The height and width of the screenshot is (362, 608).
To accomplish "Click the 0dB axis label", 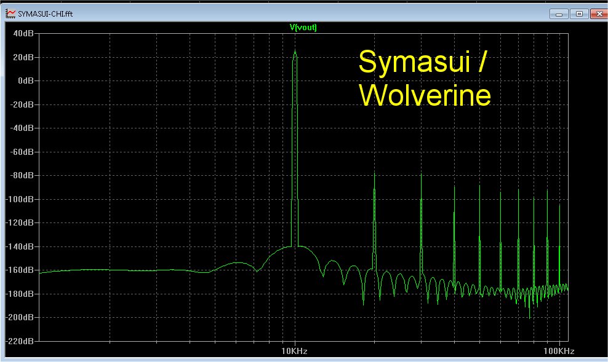I will click(26, 81).
